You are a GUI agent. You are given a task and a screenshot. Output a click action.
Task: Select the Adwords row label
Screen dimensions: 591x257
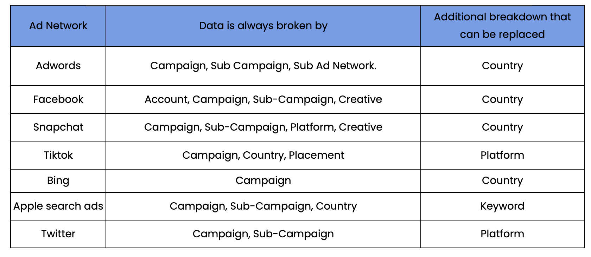point(58,66)
